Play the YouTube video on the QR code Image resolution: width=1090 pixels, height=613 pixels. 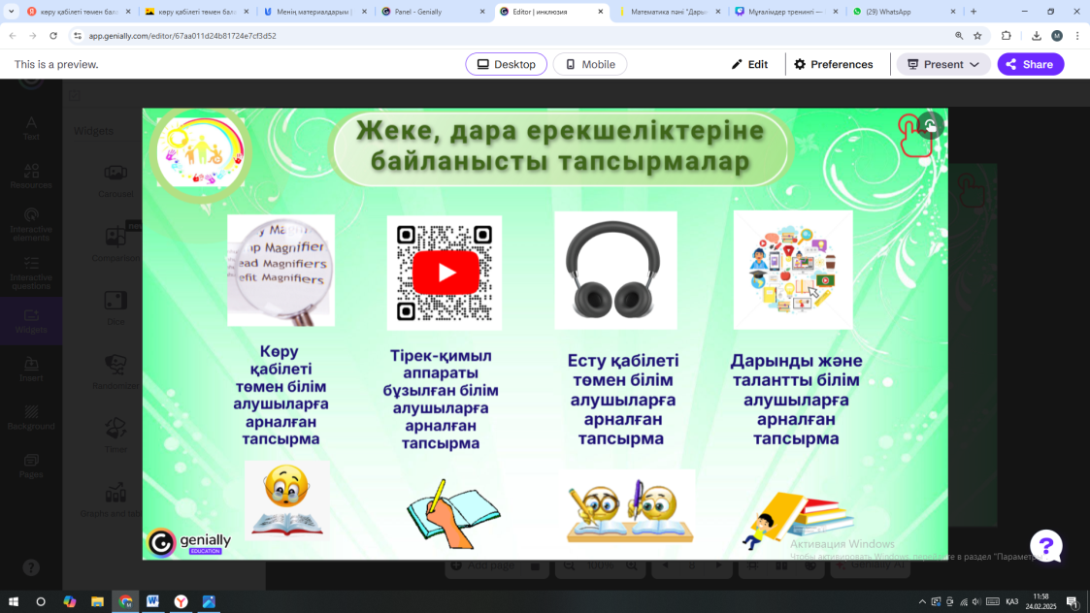click(x=445, y=273)
